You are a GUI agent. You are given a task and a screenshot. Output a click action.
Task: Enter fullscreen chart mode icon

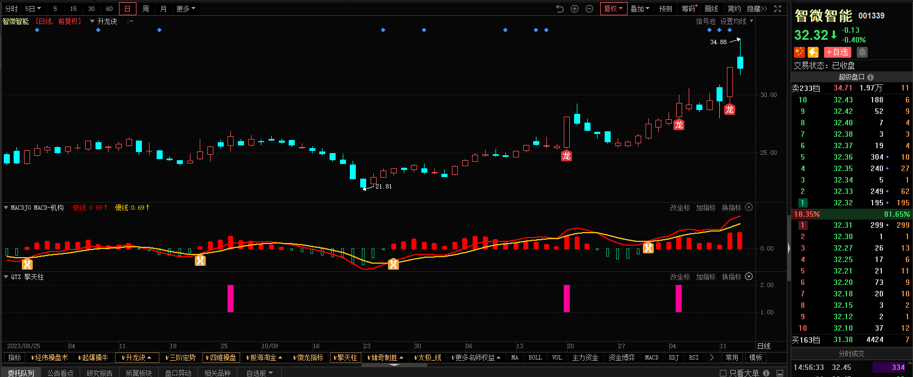pyautogui.click(x=778, y=9)
